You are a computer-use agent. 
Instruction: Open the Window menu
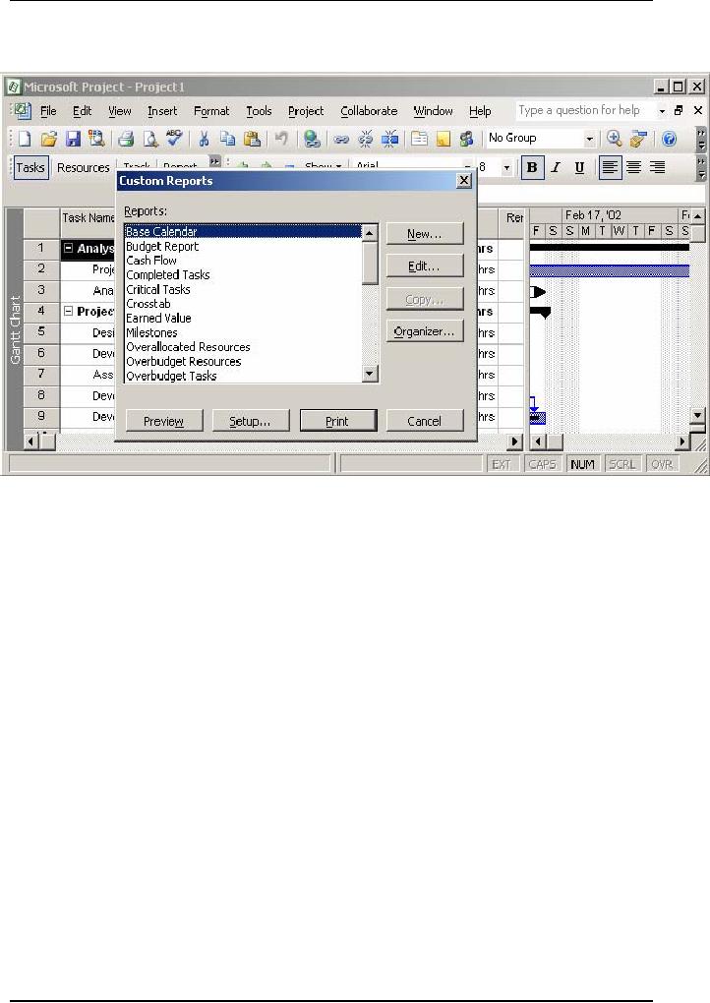tap(433, 111)
